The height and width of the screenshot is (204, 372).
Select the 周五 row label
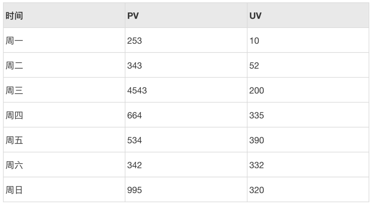point(14,140)
